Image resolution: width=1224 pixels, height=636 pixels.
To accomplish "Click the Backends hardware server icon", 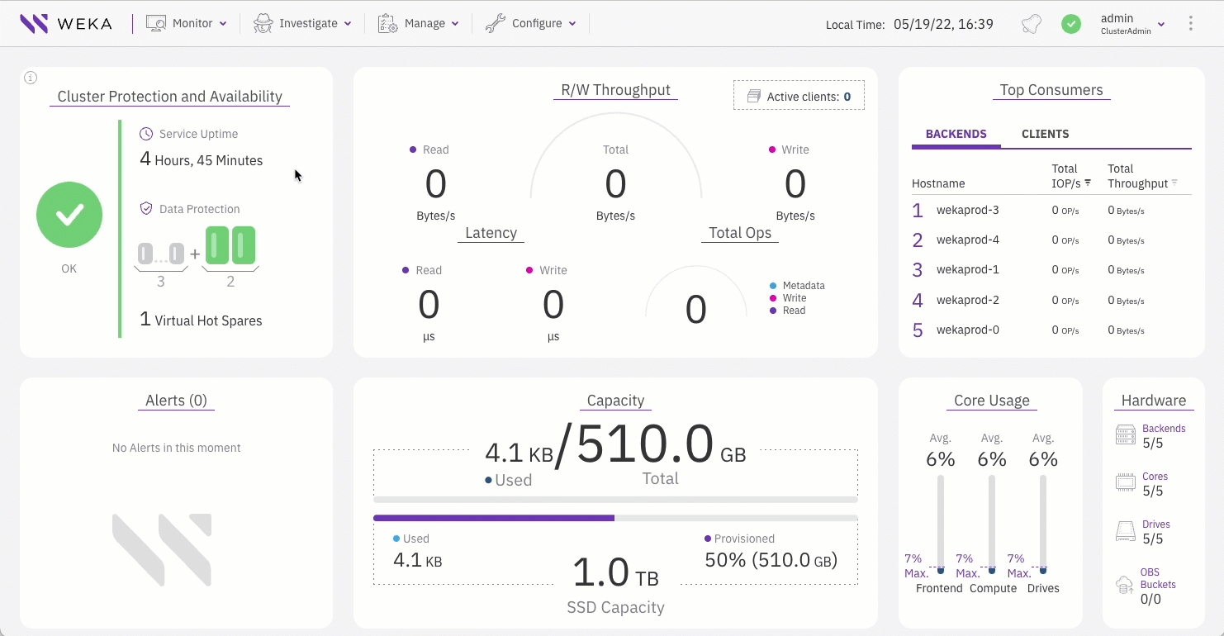I will click(x=1126, y=435).
